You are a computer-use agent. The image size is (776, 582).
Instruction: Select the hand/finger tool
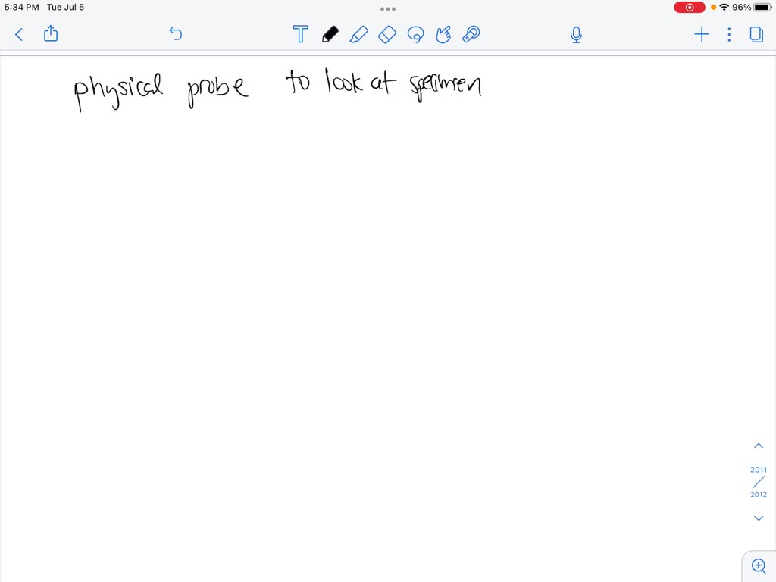443,34
